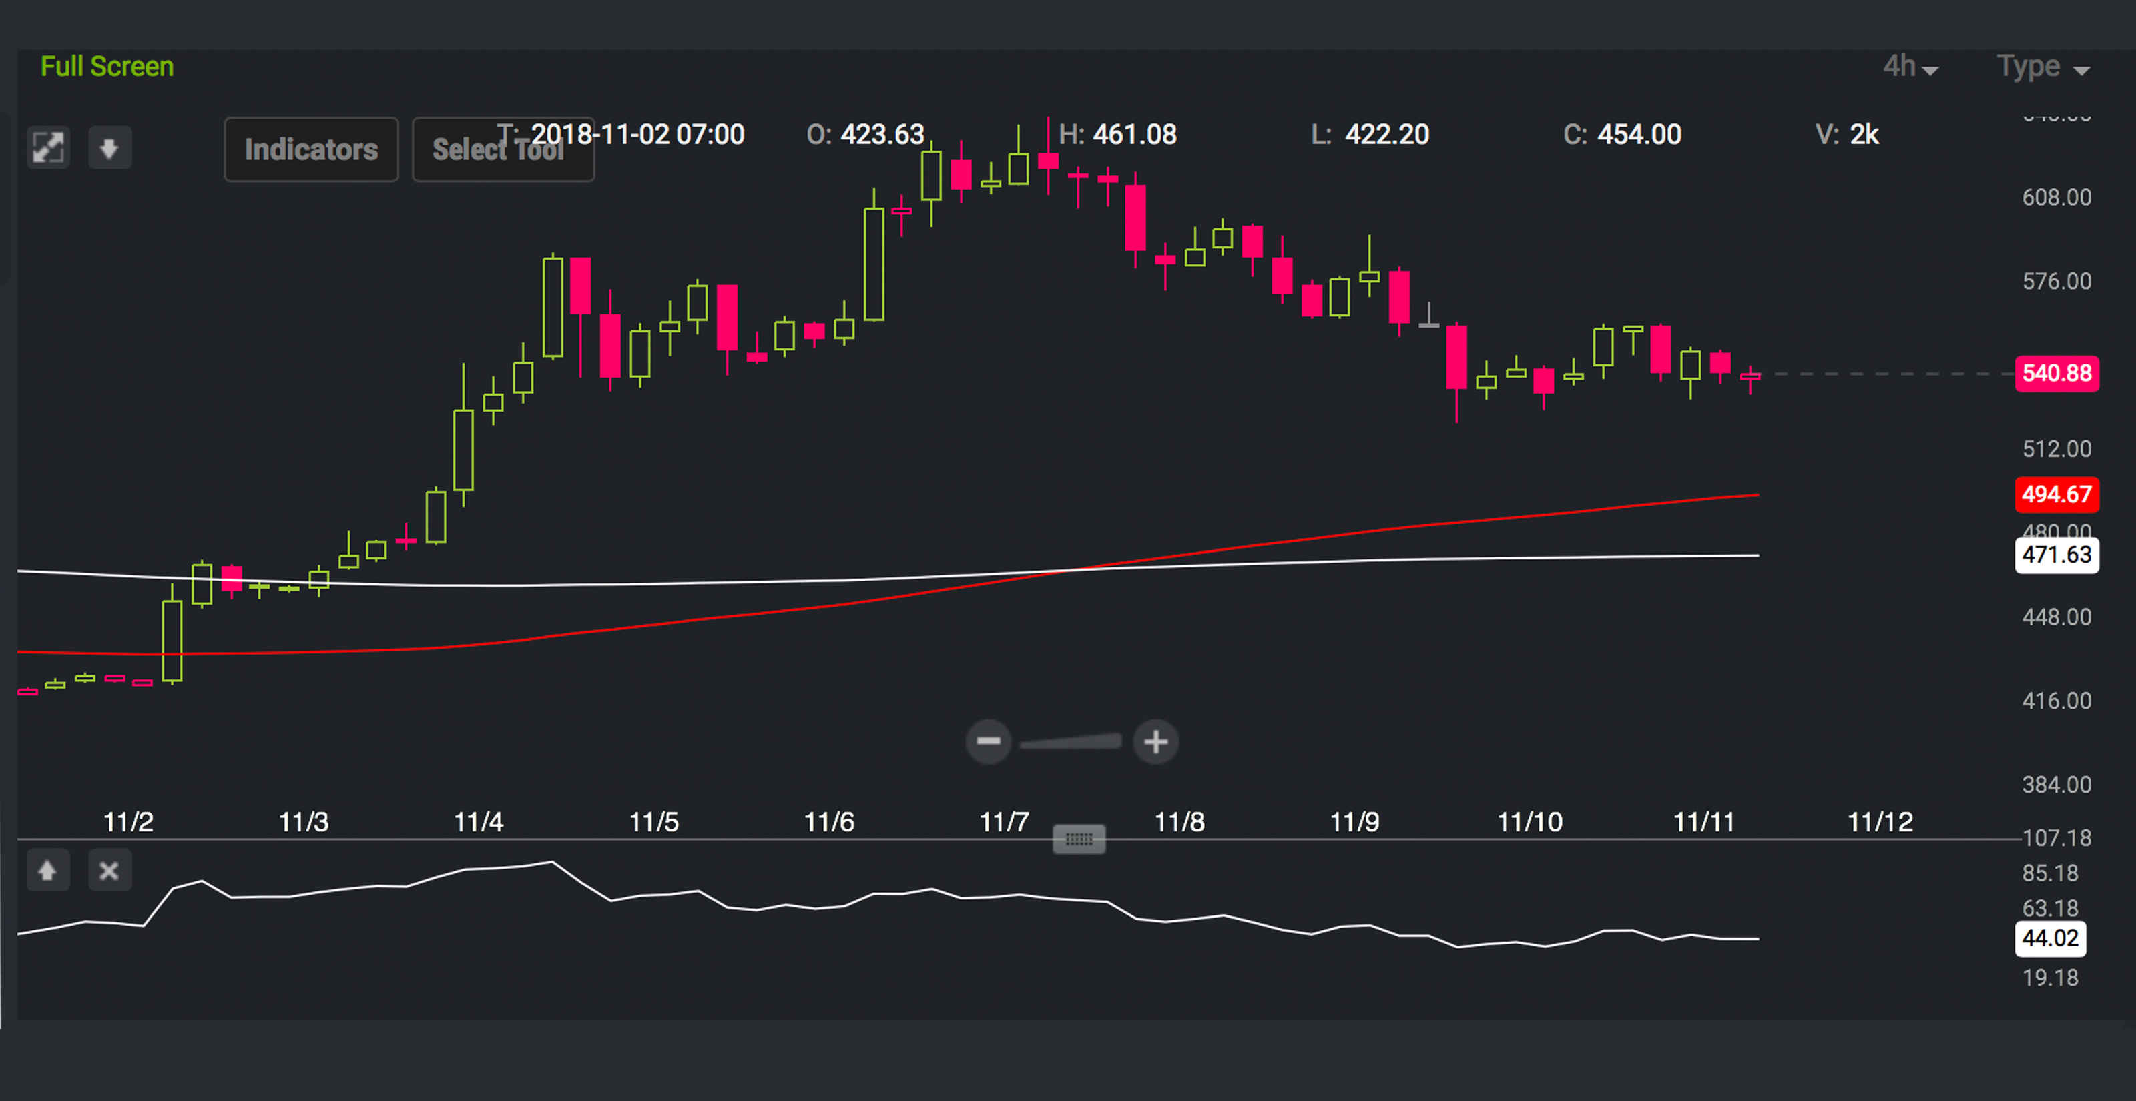Click the 44.02 RSI value label
Screen dimensions: 2136x1101
2050,938
